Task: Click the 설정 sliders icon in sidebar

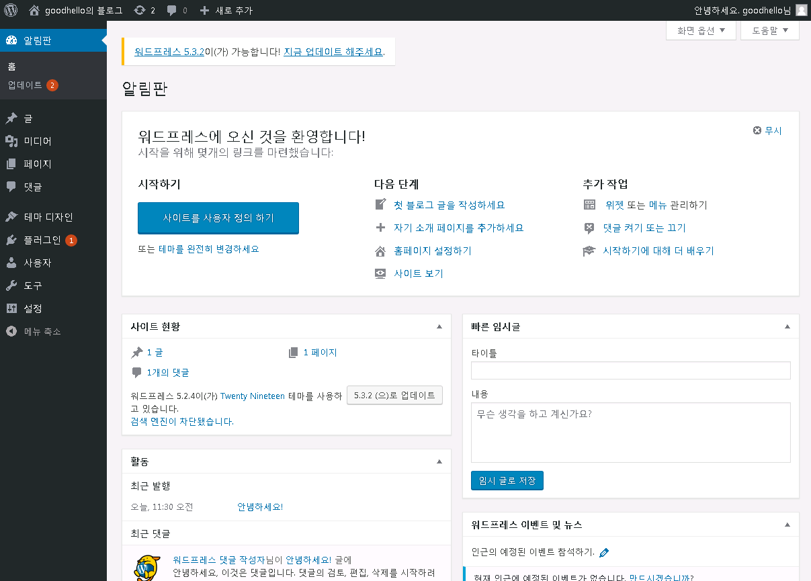Action: click(11, 308)
